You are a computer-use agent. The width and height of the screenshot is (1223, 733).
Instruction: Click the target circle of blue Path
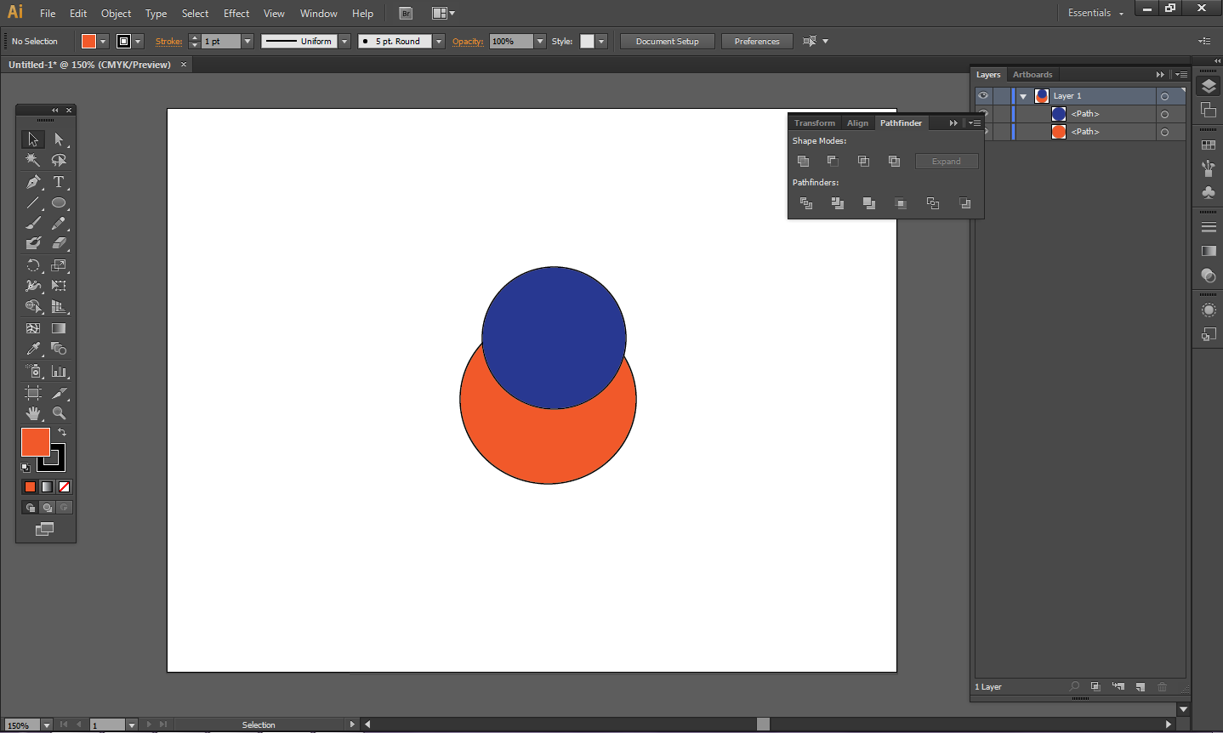pyautogui.click(x=1164, y=114)
